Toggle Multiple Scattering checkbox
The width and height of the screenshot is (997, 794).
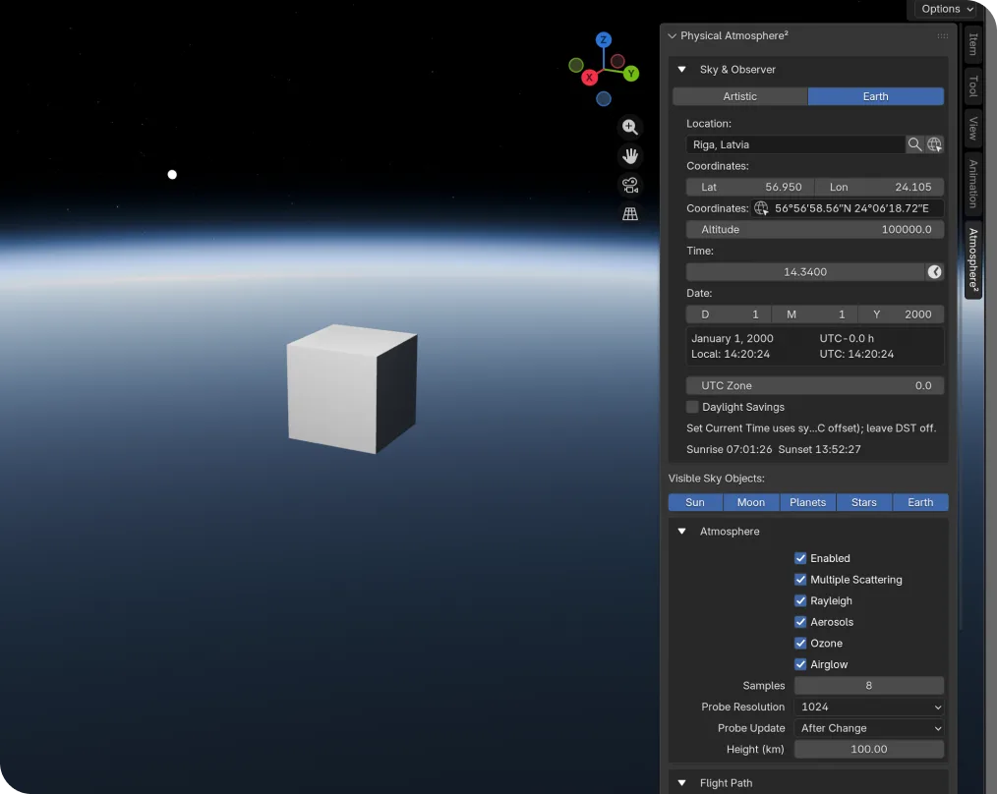click(800, 579)
